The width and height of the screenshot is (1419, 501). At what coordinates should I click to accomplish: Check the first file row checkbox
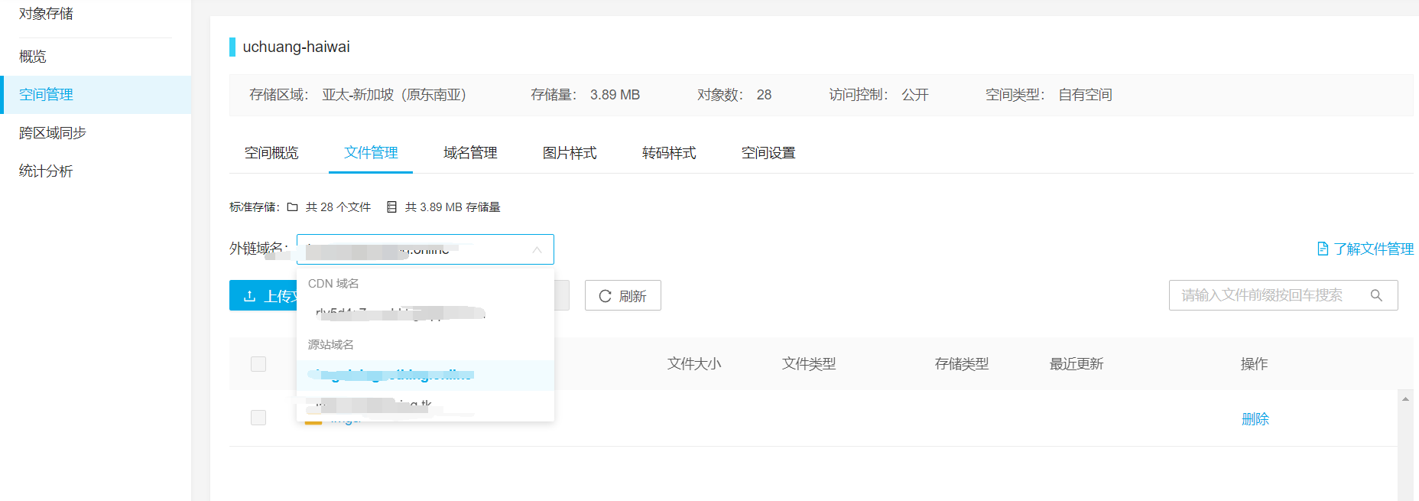[258, 418]
